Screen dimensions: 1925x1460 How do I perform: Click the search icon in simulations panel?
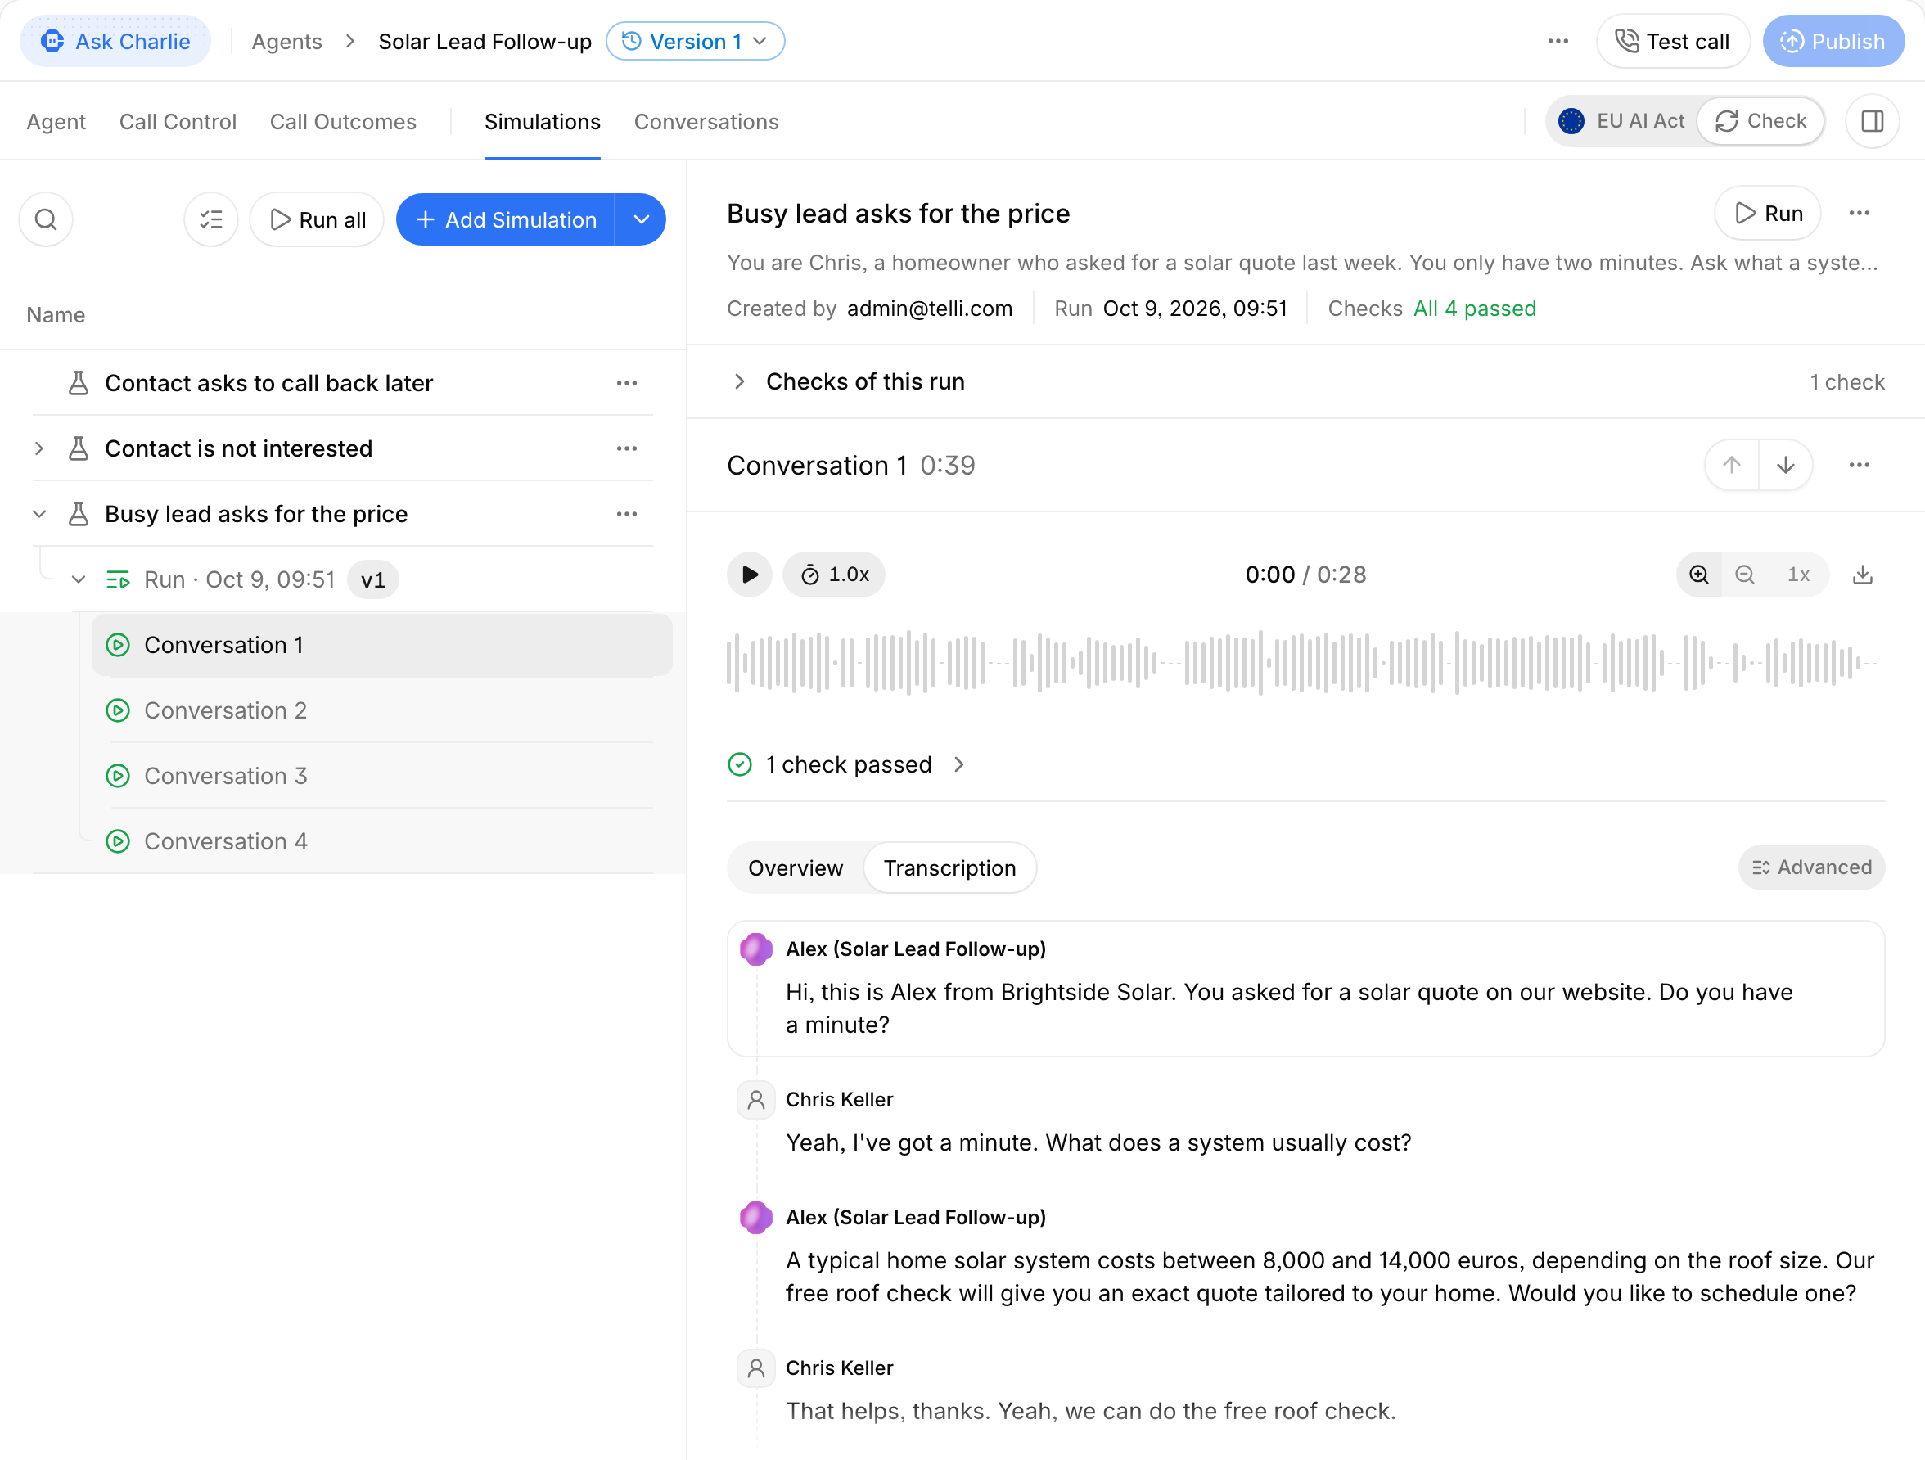(x=46, y=219)
